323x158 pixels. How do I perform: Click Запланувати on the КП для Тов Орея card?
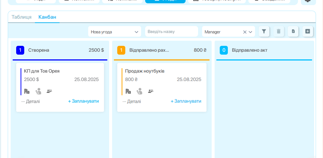tap(83, 101)
